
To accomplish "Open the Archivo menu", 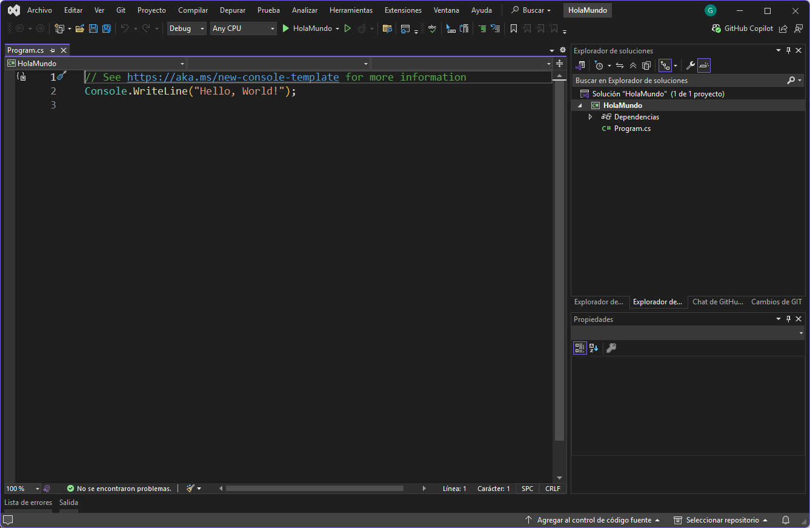I will [x=39, y=10].
